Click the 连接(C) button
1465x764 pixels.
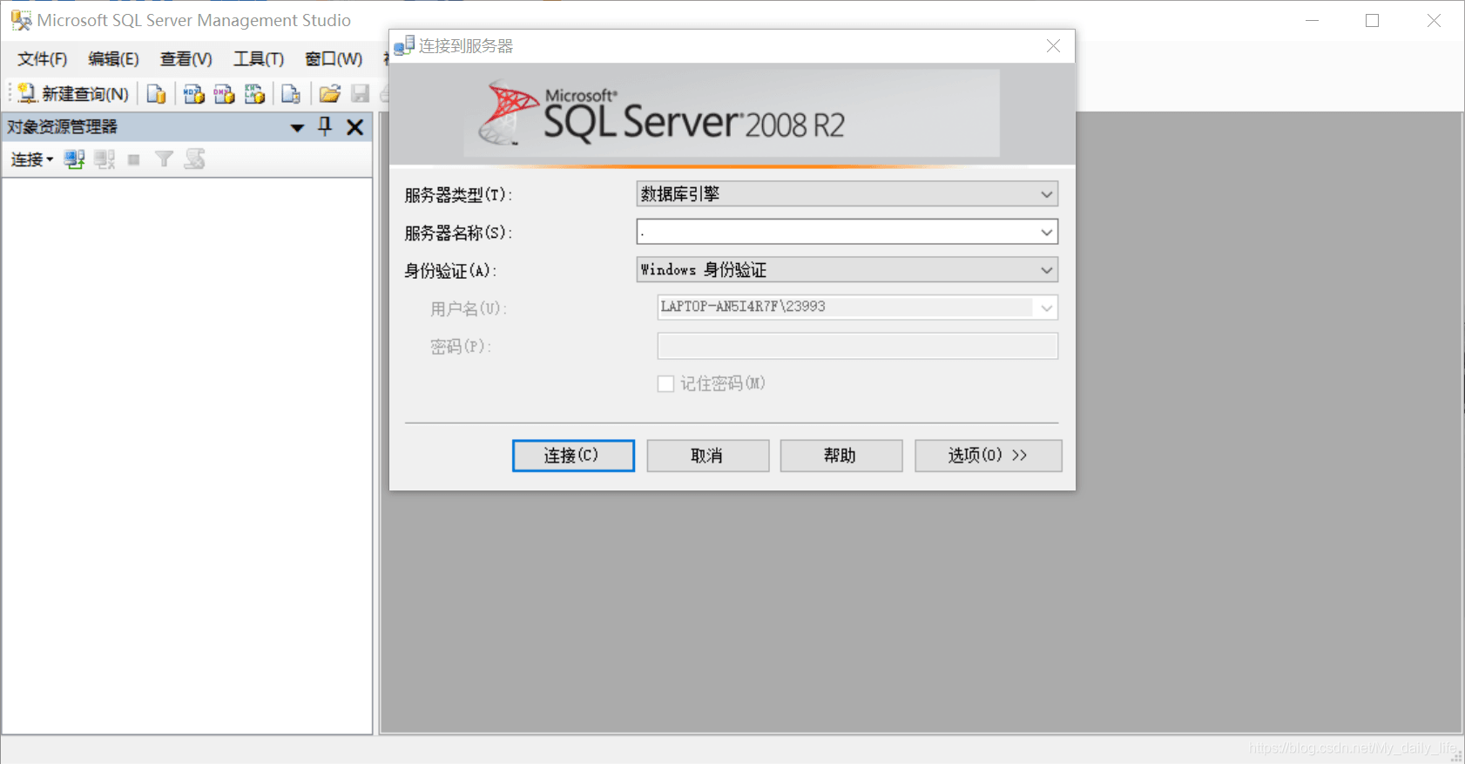pos(573,456)
